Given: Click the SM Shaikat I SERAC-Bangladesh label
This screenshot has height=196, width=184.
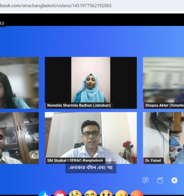Looking at the screenshot, I should click(75, 160).
